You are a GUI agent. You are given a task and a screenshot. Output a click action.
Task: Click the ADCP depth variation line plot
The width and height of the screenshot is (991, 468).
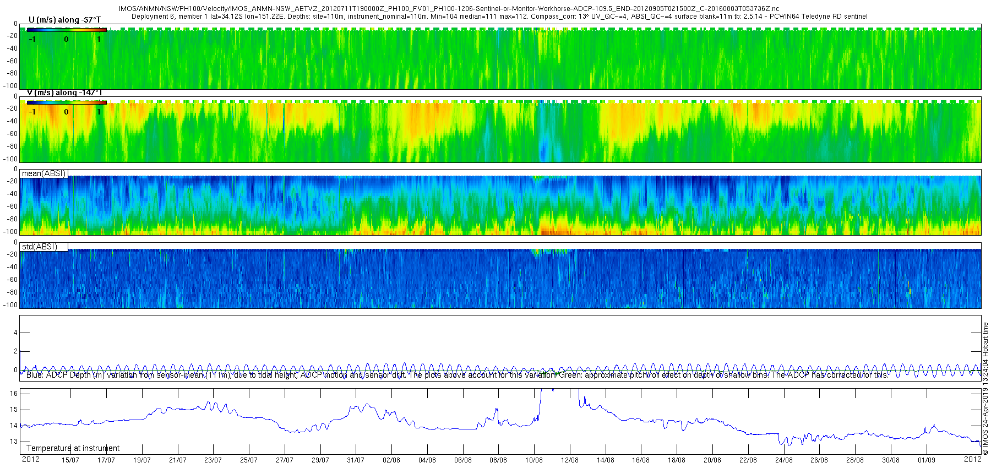500,348
